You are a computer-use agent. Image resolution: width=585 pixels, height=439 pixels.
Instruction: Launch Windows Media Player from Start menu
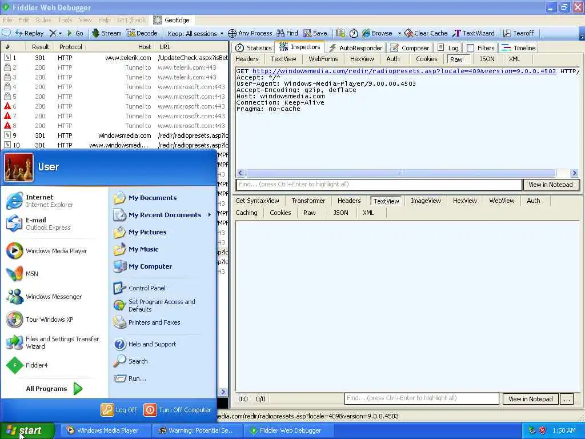click(53, 251)
